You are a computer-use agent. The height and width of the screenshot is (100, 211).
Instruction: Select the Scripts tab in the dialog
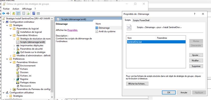click(128, 20)
